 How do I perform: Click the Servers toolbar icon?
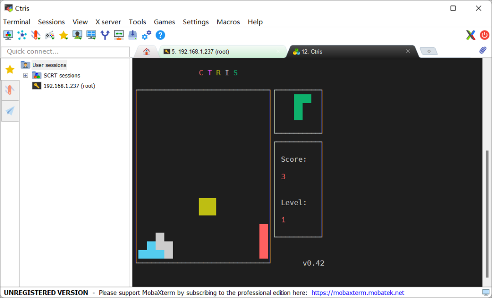(22, 35)
